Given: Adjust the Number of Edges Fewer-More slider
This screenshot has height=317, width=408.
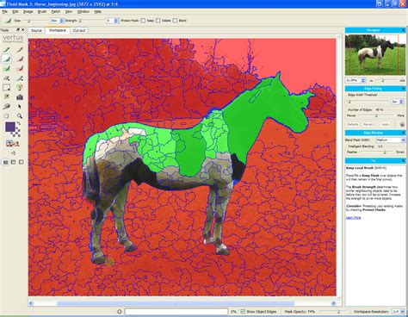Looking at the screenshot, I should (x=376, y=115).
